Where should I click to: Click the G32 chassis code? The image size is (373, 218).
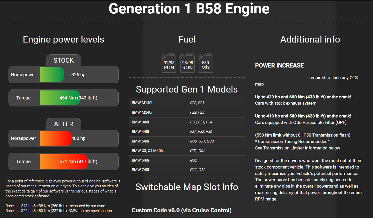(x=193, y=160)
